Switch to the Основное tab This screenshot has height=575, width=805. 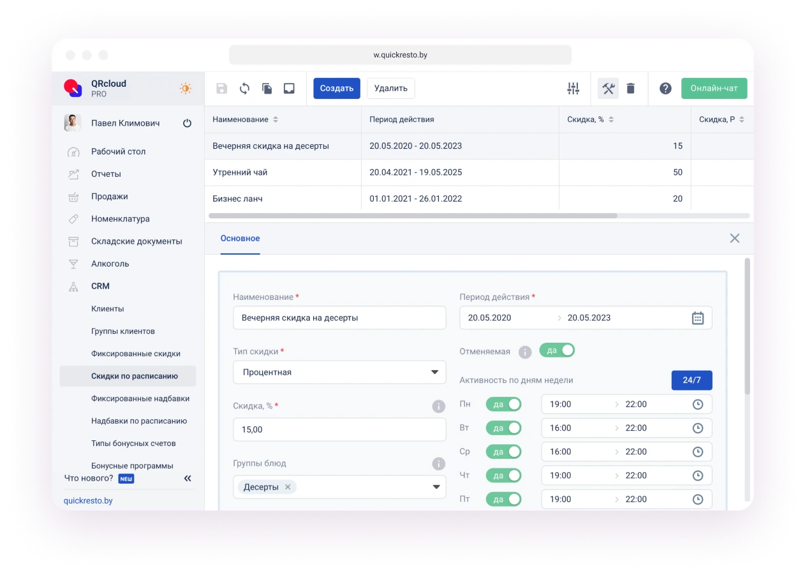pos(240,238)
